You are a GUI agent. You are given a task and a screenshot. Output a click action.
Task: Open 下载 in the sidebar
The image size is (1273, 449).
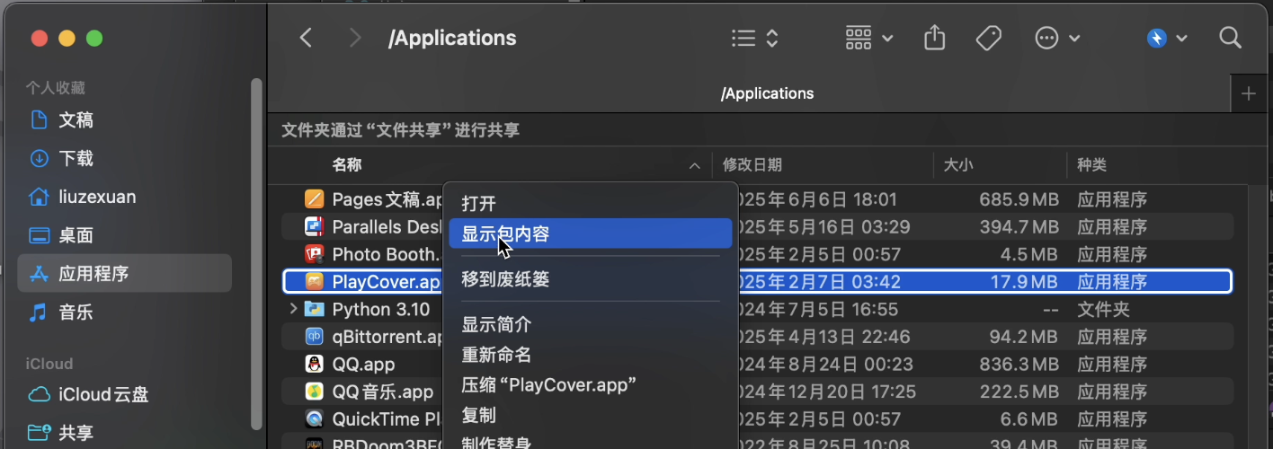click(124, 158)
